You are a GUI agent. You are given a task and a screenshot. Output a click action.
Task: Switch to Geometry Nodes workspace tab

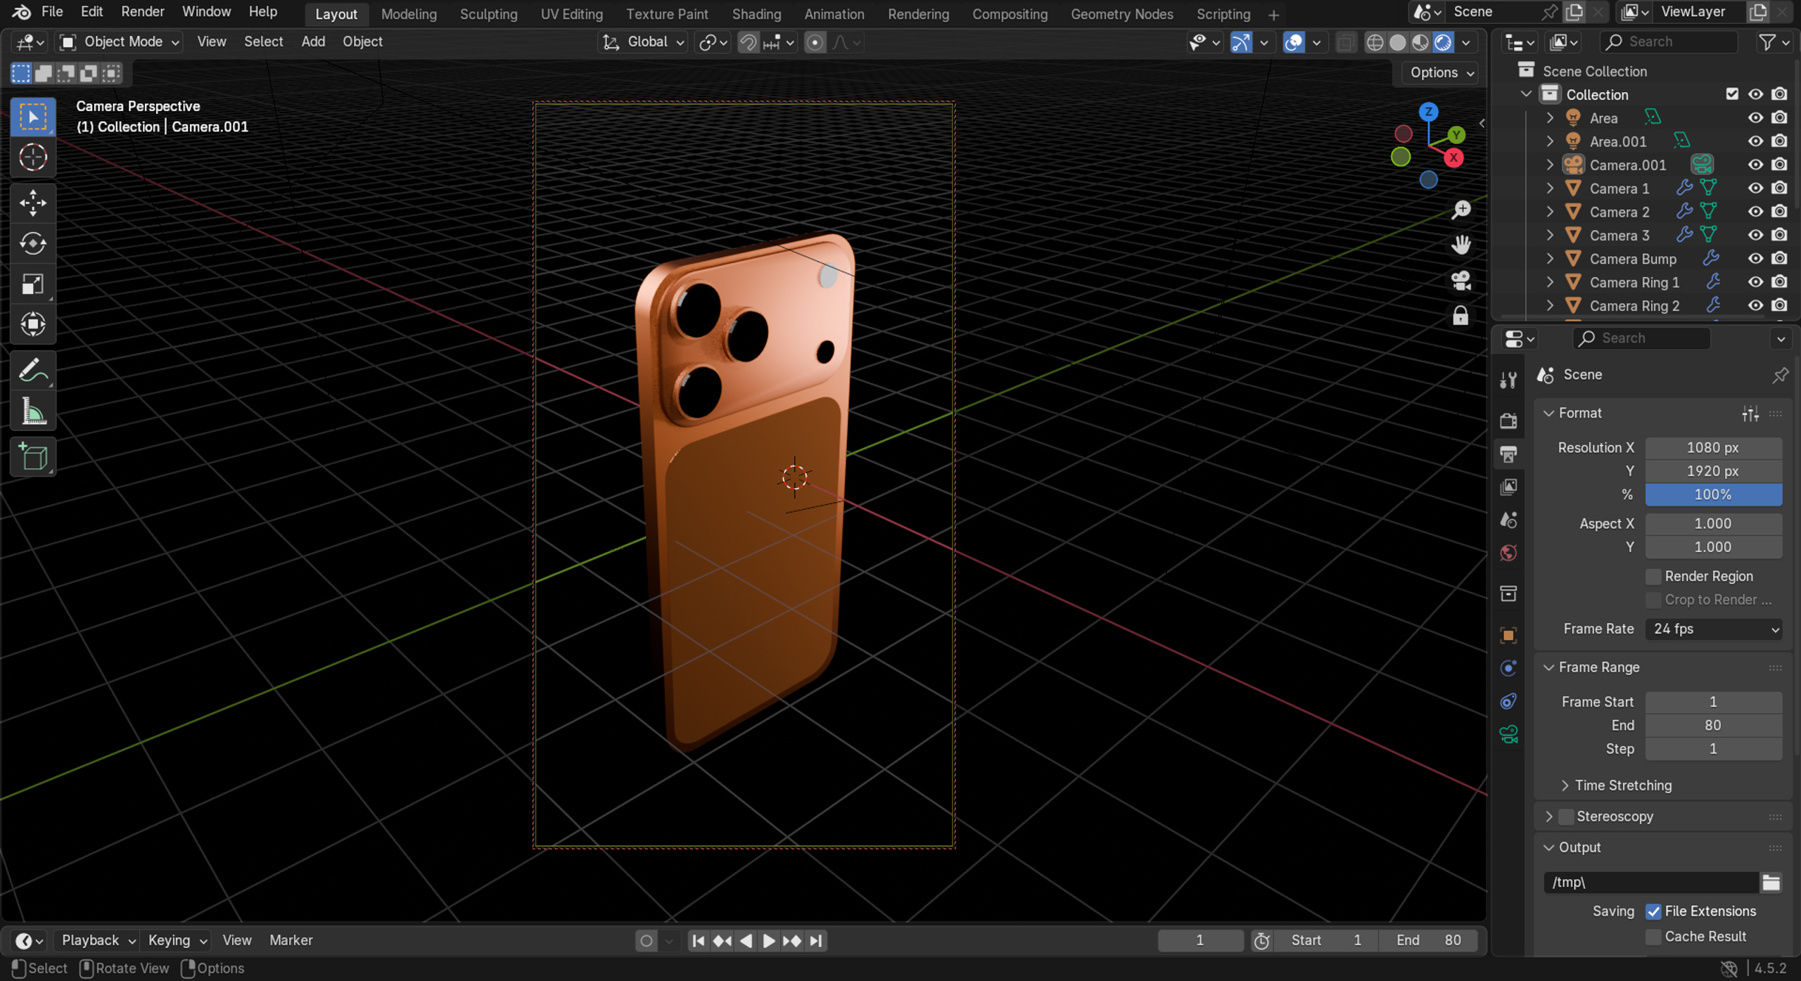click(1121, 13)
